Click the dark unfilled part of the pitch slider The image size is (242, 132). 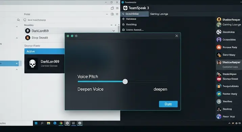[x=147, y=81]
